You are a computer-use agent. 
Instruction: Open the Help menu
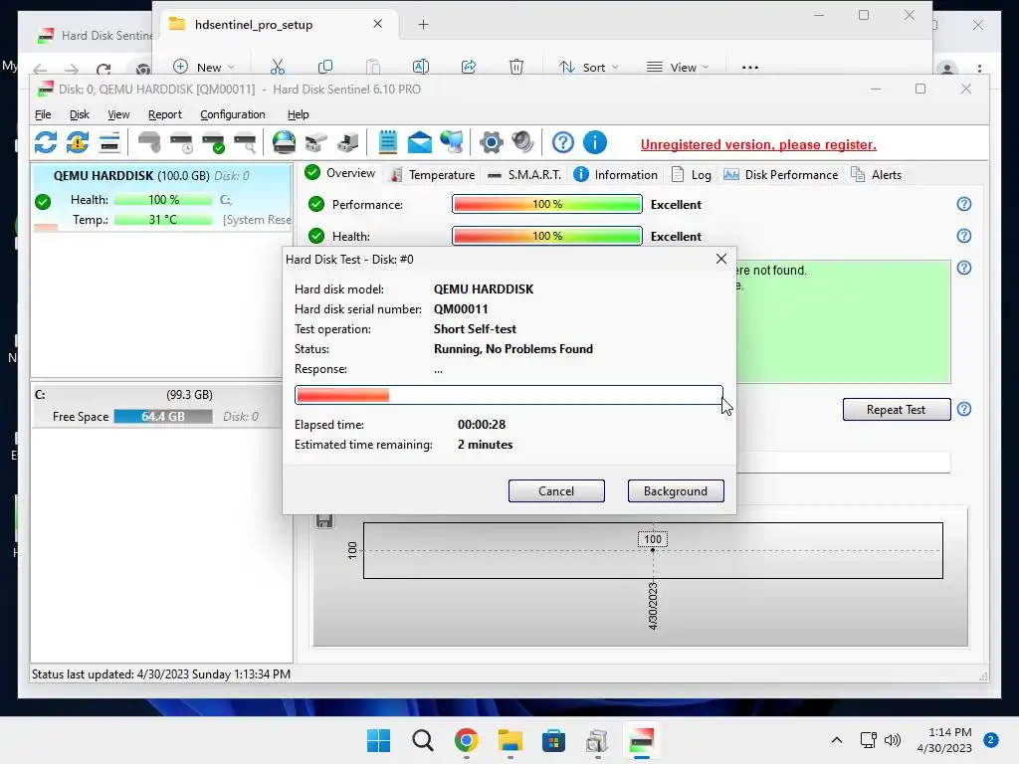[299, 114]
